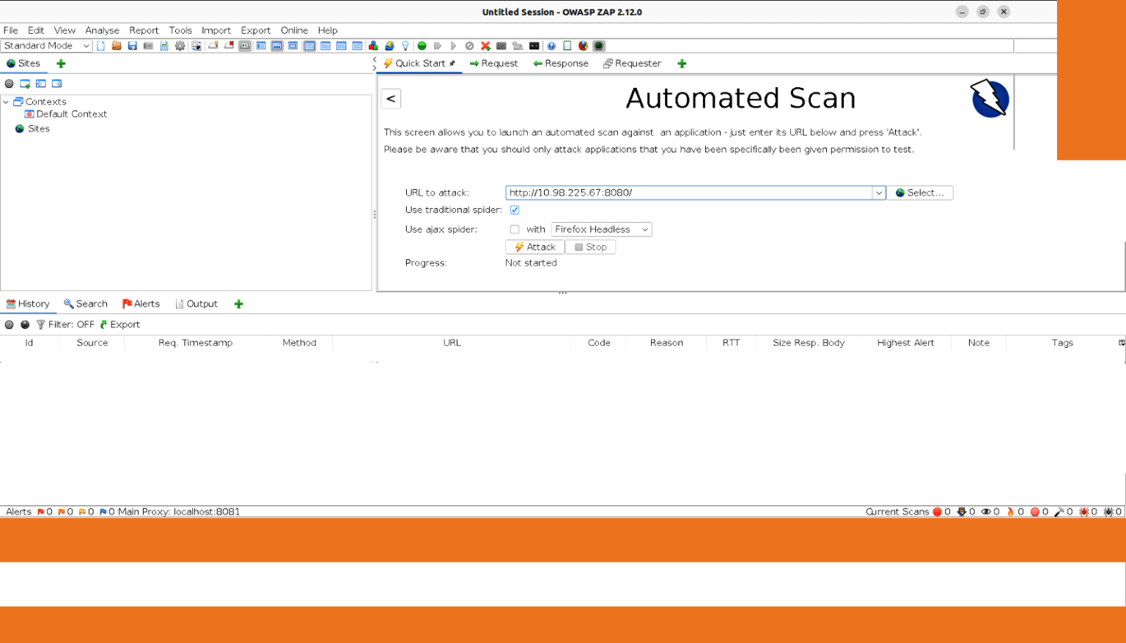The image size is (1126, 643).
Task: Click the Persist Session save icon
Action: tap(133, 45)
